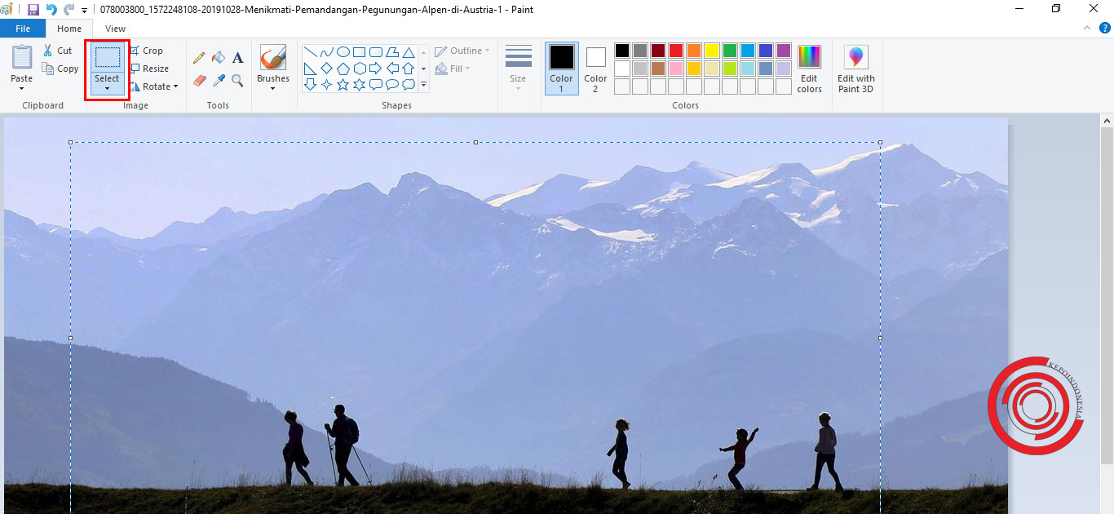Open the Rotate menu
Viewport: 1114px width, 514px height.
click(154, 86)
